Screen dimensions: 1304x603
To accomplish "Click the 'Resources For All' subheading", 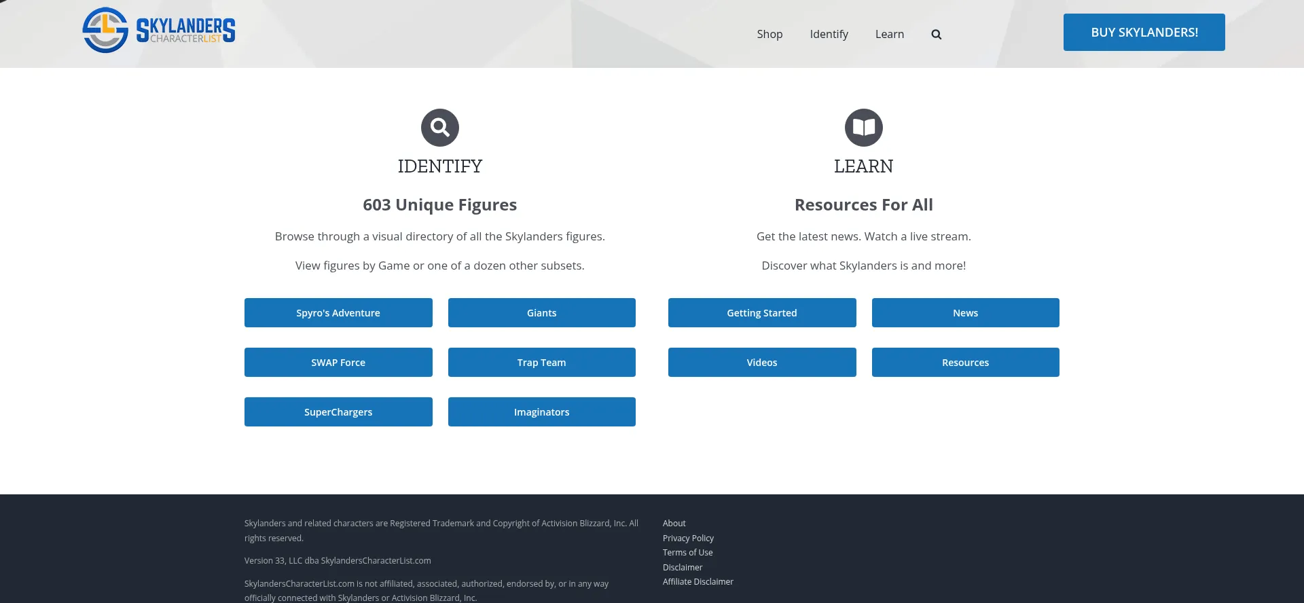I will tap(864, 204).
